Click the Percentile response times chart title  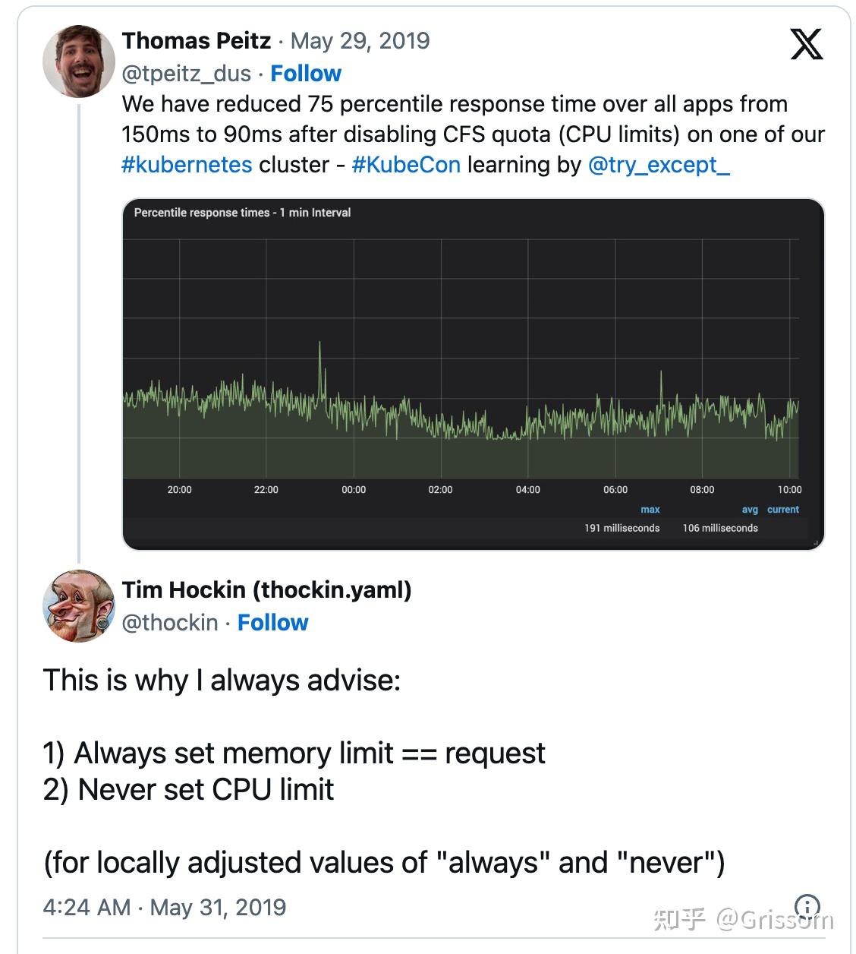(242, 213)
